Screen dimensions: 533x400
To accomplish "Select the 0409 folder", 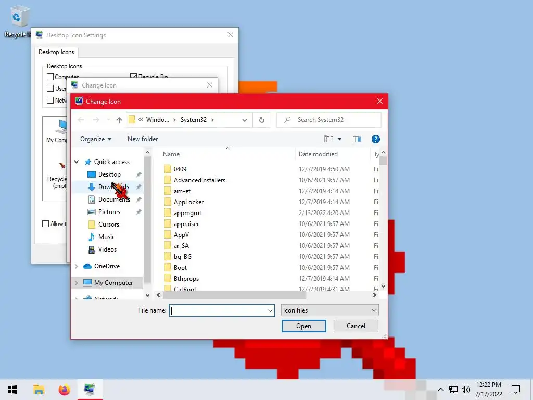I will [180, 169].
